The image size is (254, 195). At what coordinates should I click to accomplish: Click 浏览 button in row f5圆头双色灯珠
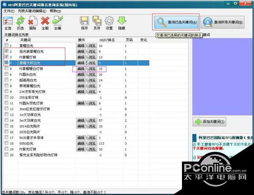pos(92,103)
